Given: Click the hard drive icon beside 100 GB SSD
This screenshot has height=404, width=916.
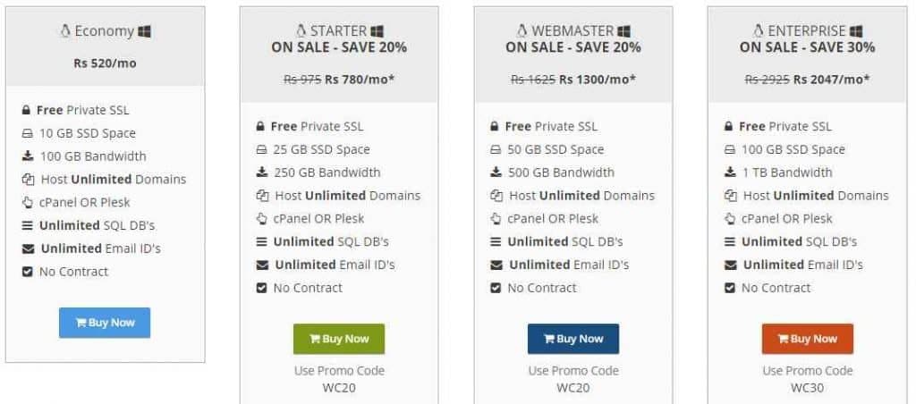Looking at the screenshot, I should (x=730, y=150).
